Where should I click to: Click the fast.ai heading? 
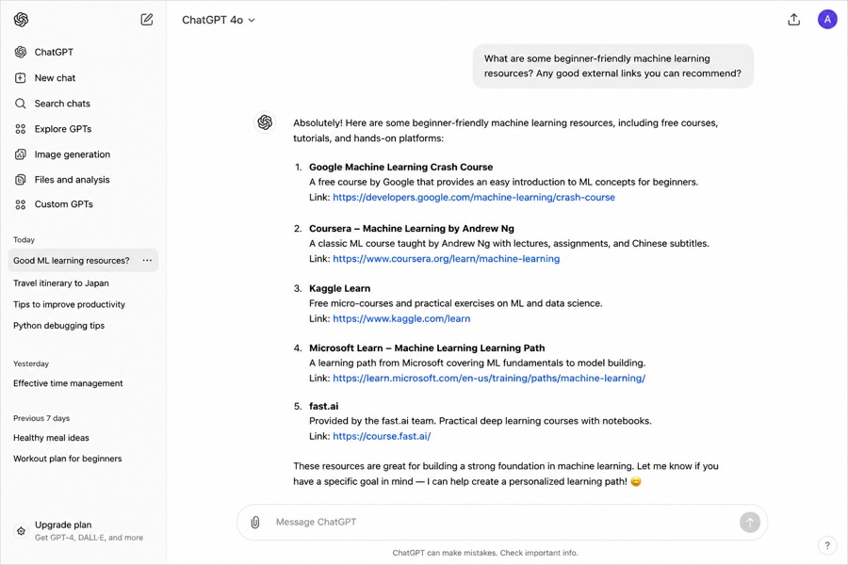coord(323,406)
